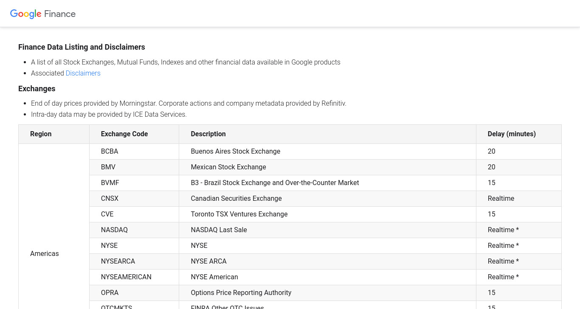Click 'Canadian Securities Exchange' description
Viewport: 580px width, 309px height.
[x=237, y=199]
